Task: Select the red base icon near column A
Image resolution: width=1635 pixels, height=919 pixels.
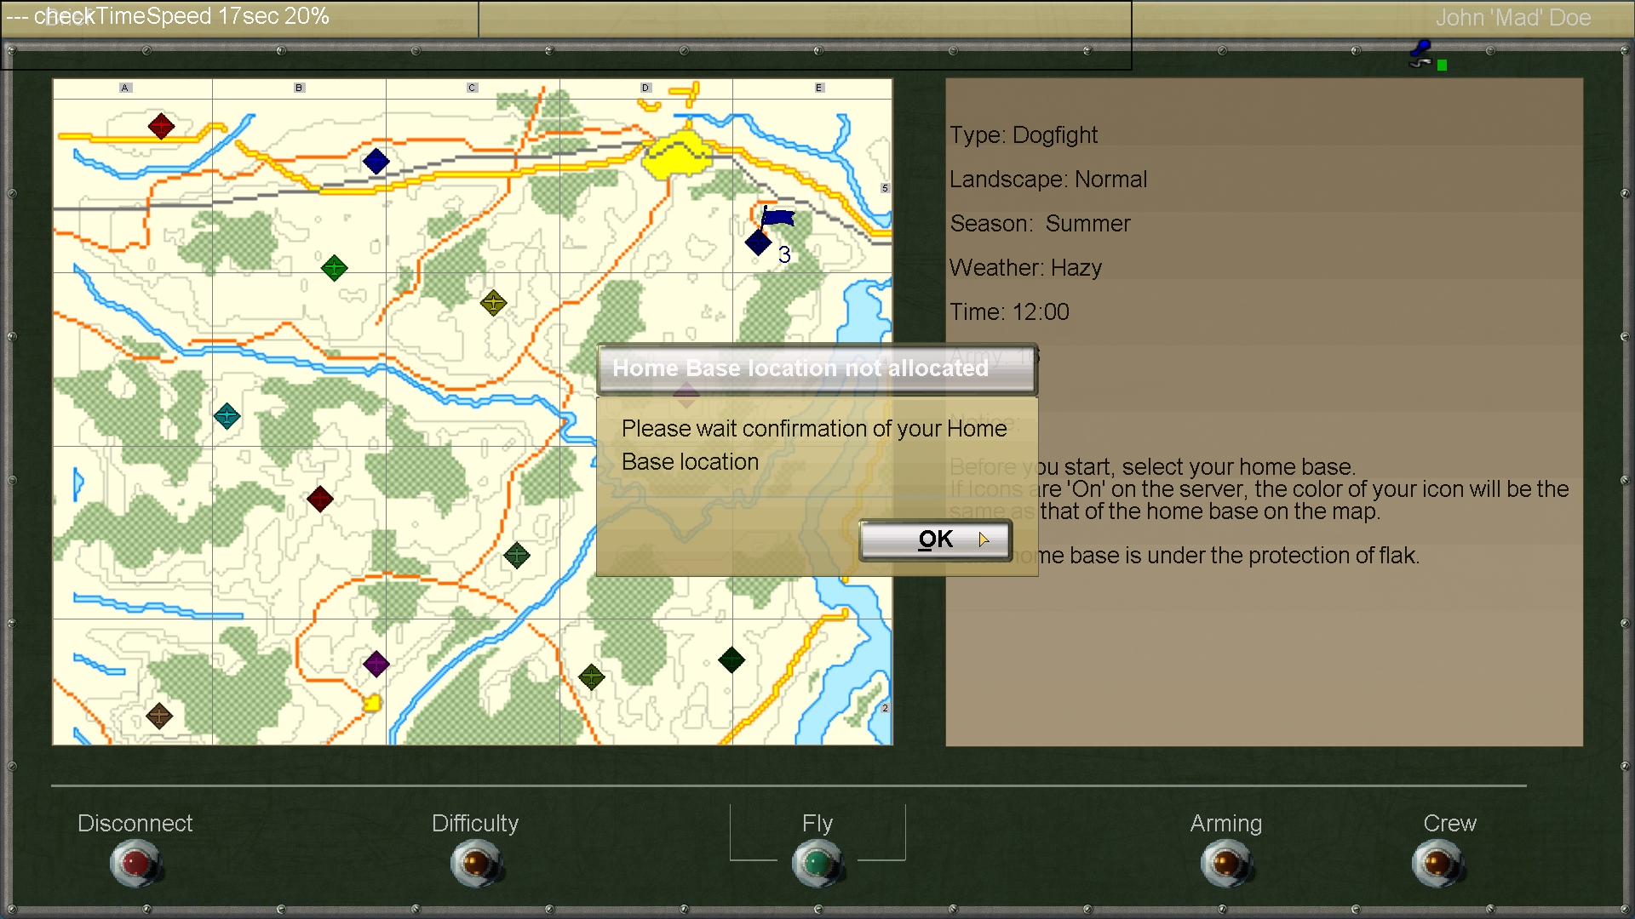Action: pyautogui.click(x=161, y=126)
